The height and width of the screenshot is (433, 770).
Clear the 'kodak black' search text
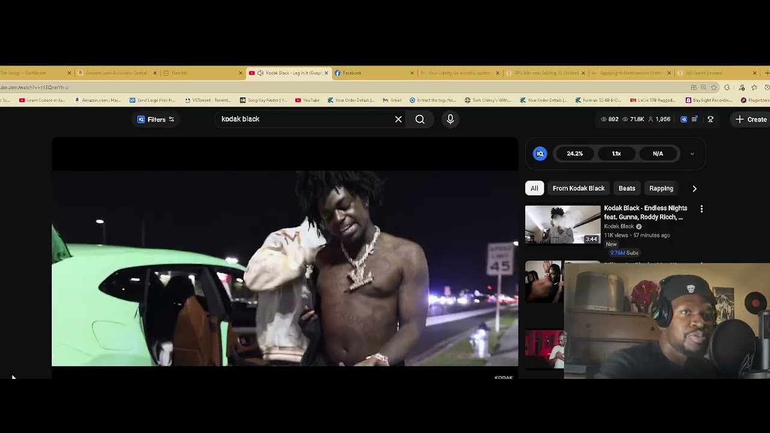coord(398,119)
